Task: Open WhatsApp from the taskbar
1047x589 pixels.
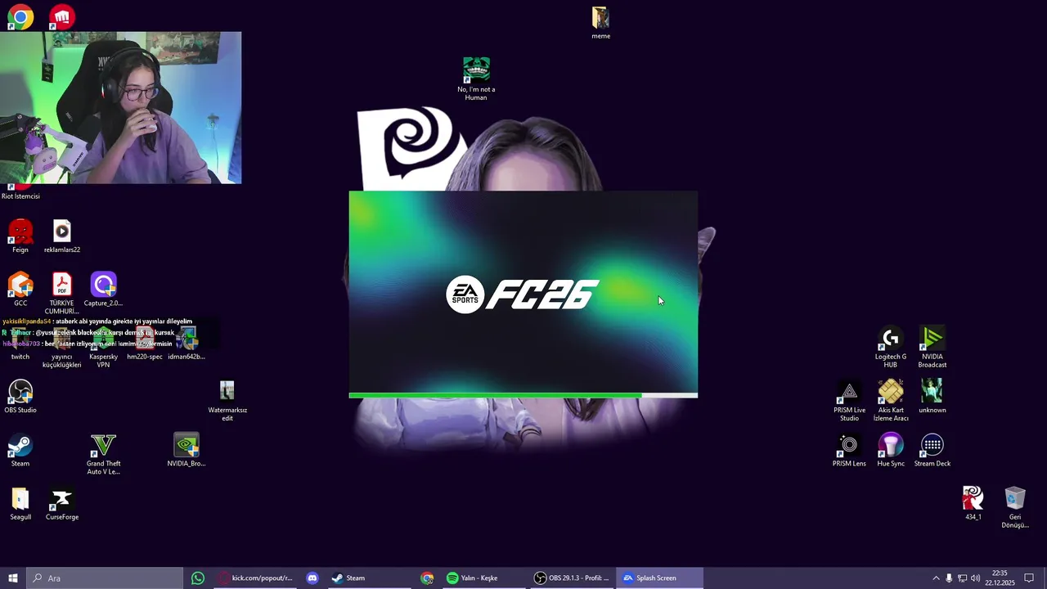Action: (x=198, y=578)
